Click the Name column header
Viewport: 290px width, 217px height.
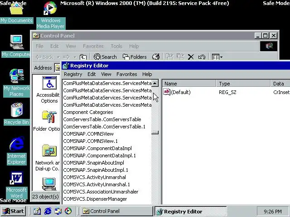pos(189,83)
